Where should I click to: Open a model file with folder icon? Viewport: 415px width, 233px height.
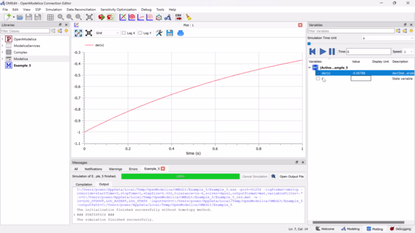[x=20, y=17]
